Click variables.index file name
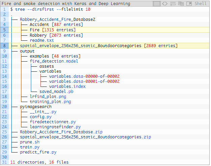 pyautogui.click(x=67, y=87)
